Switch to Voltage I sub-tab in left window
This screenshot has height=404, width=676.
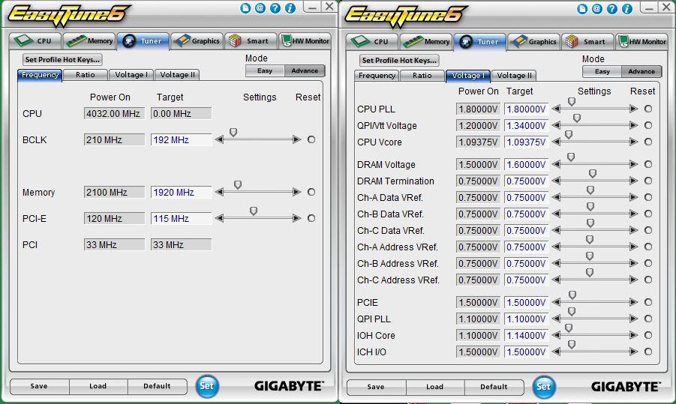point(131,75)
